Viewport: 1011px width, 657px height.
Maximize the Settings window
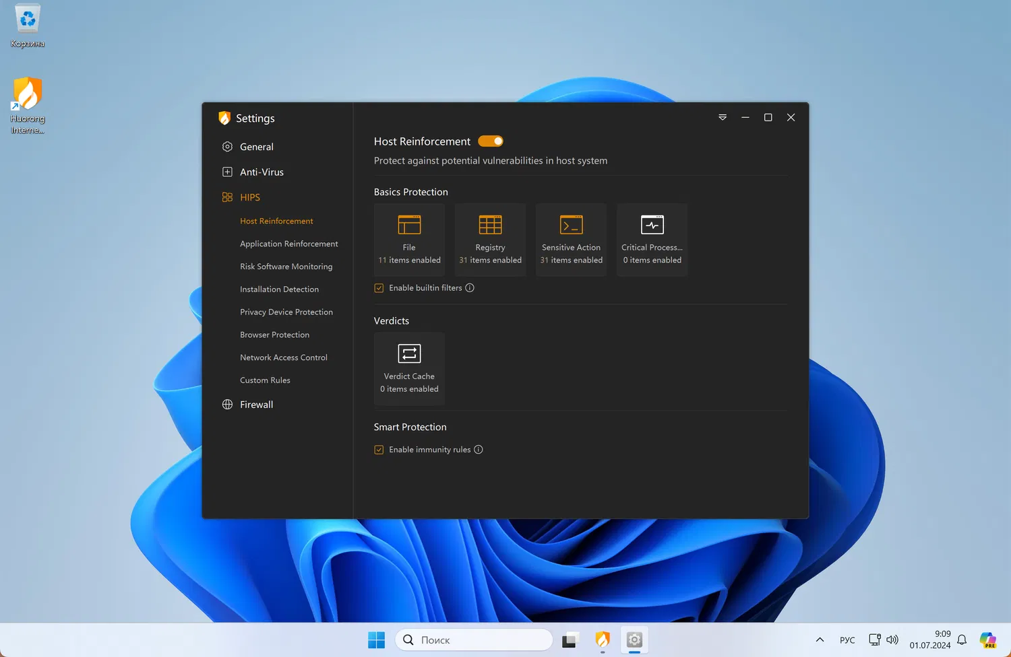coord(768,117)
